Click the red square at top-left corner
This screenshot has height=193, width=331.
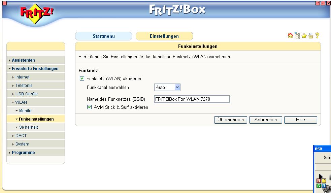click(4, 3)
